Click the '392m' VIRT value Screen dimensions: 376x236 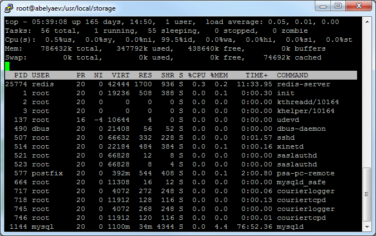point(121,173)
